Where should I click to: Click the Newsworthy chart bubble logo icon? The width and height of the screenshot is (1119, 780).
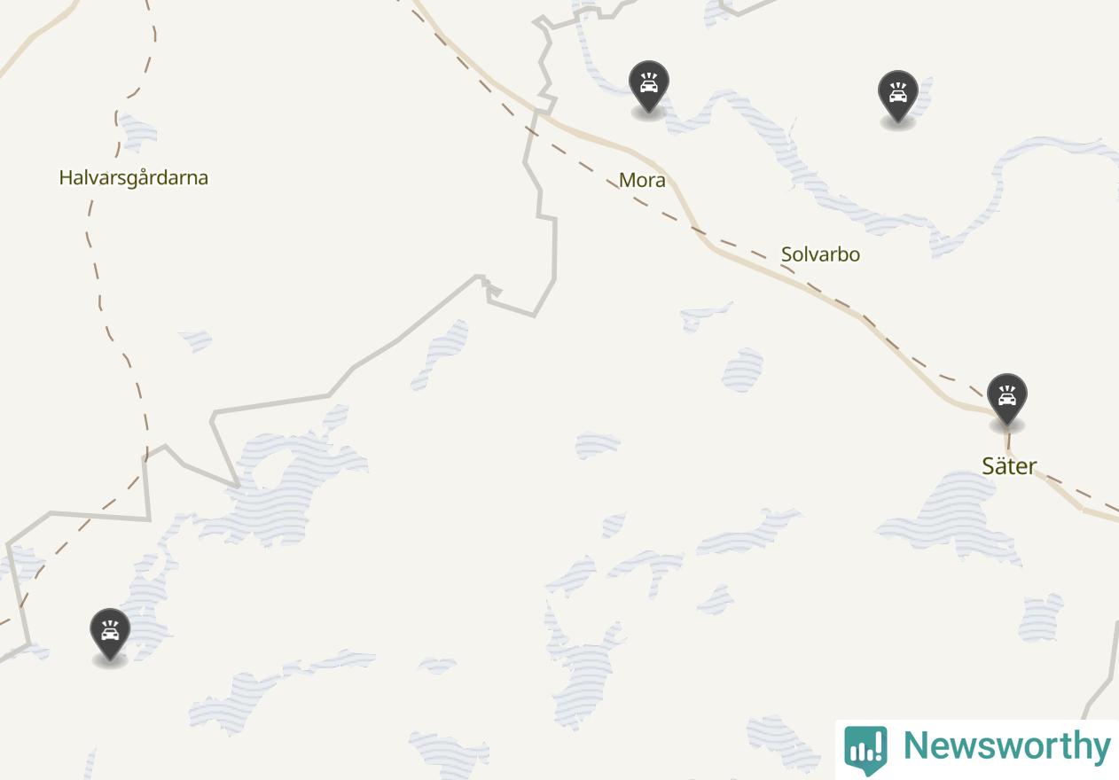coord(865,749)
